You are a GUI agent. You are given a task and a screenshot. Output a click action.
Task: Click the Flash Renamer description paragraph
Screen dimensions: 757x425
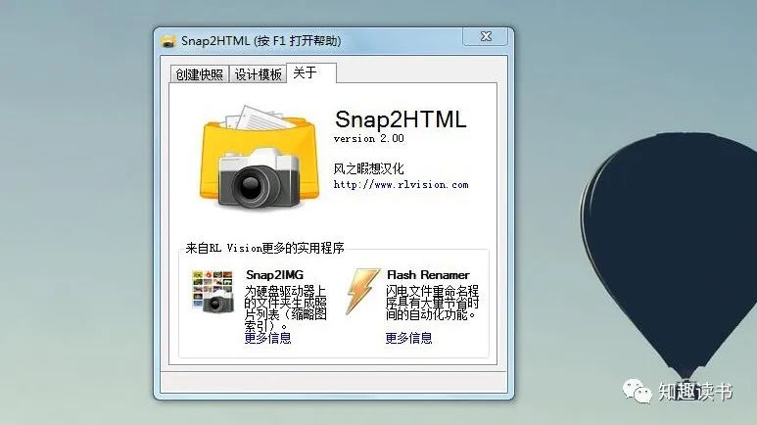tap(432, 303)
